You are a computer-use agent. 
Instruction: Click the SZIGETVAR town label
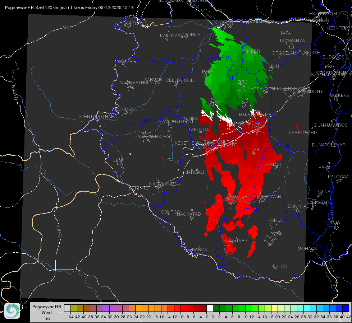click(x=236, y=240)
